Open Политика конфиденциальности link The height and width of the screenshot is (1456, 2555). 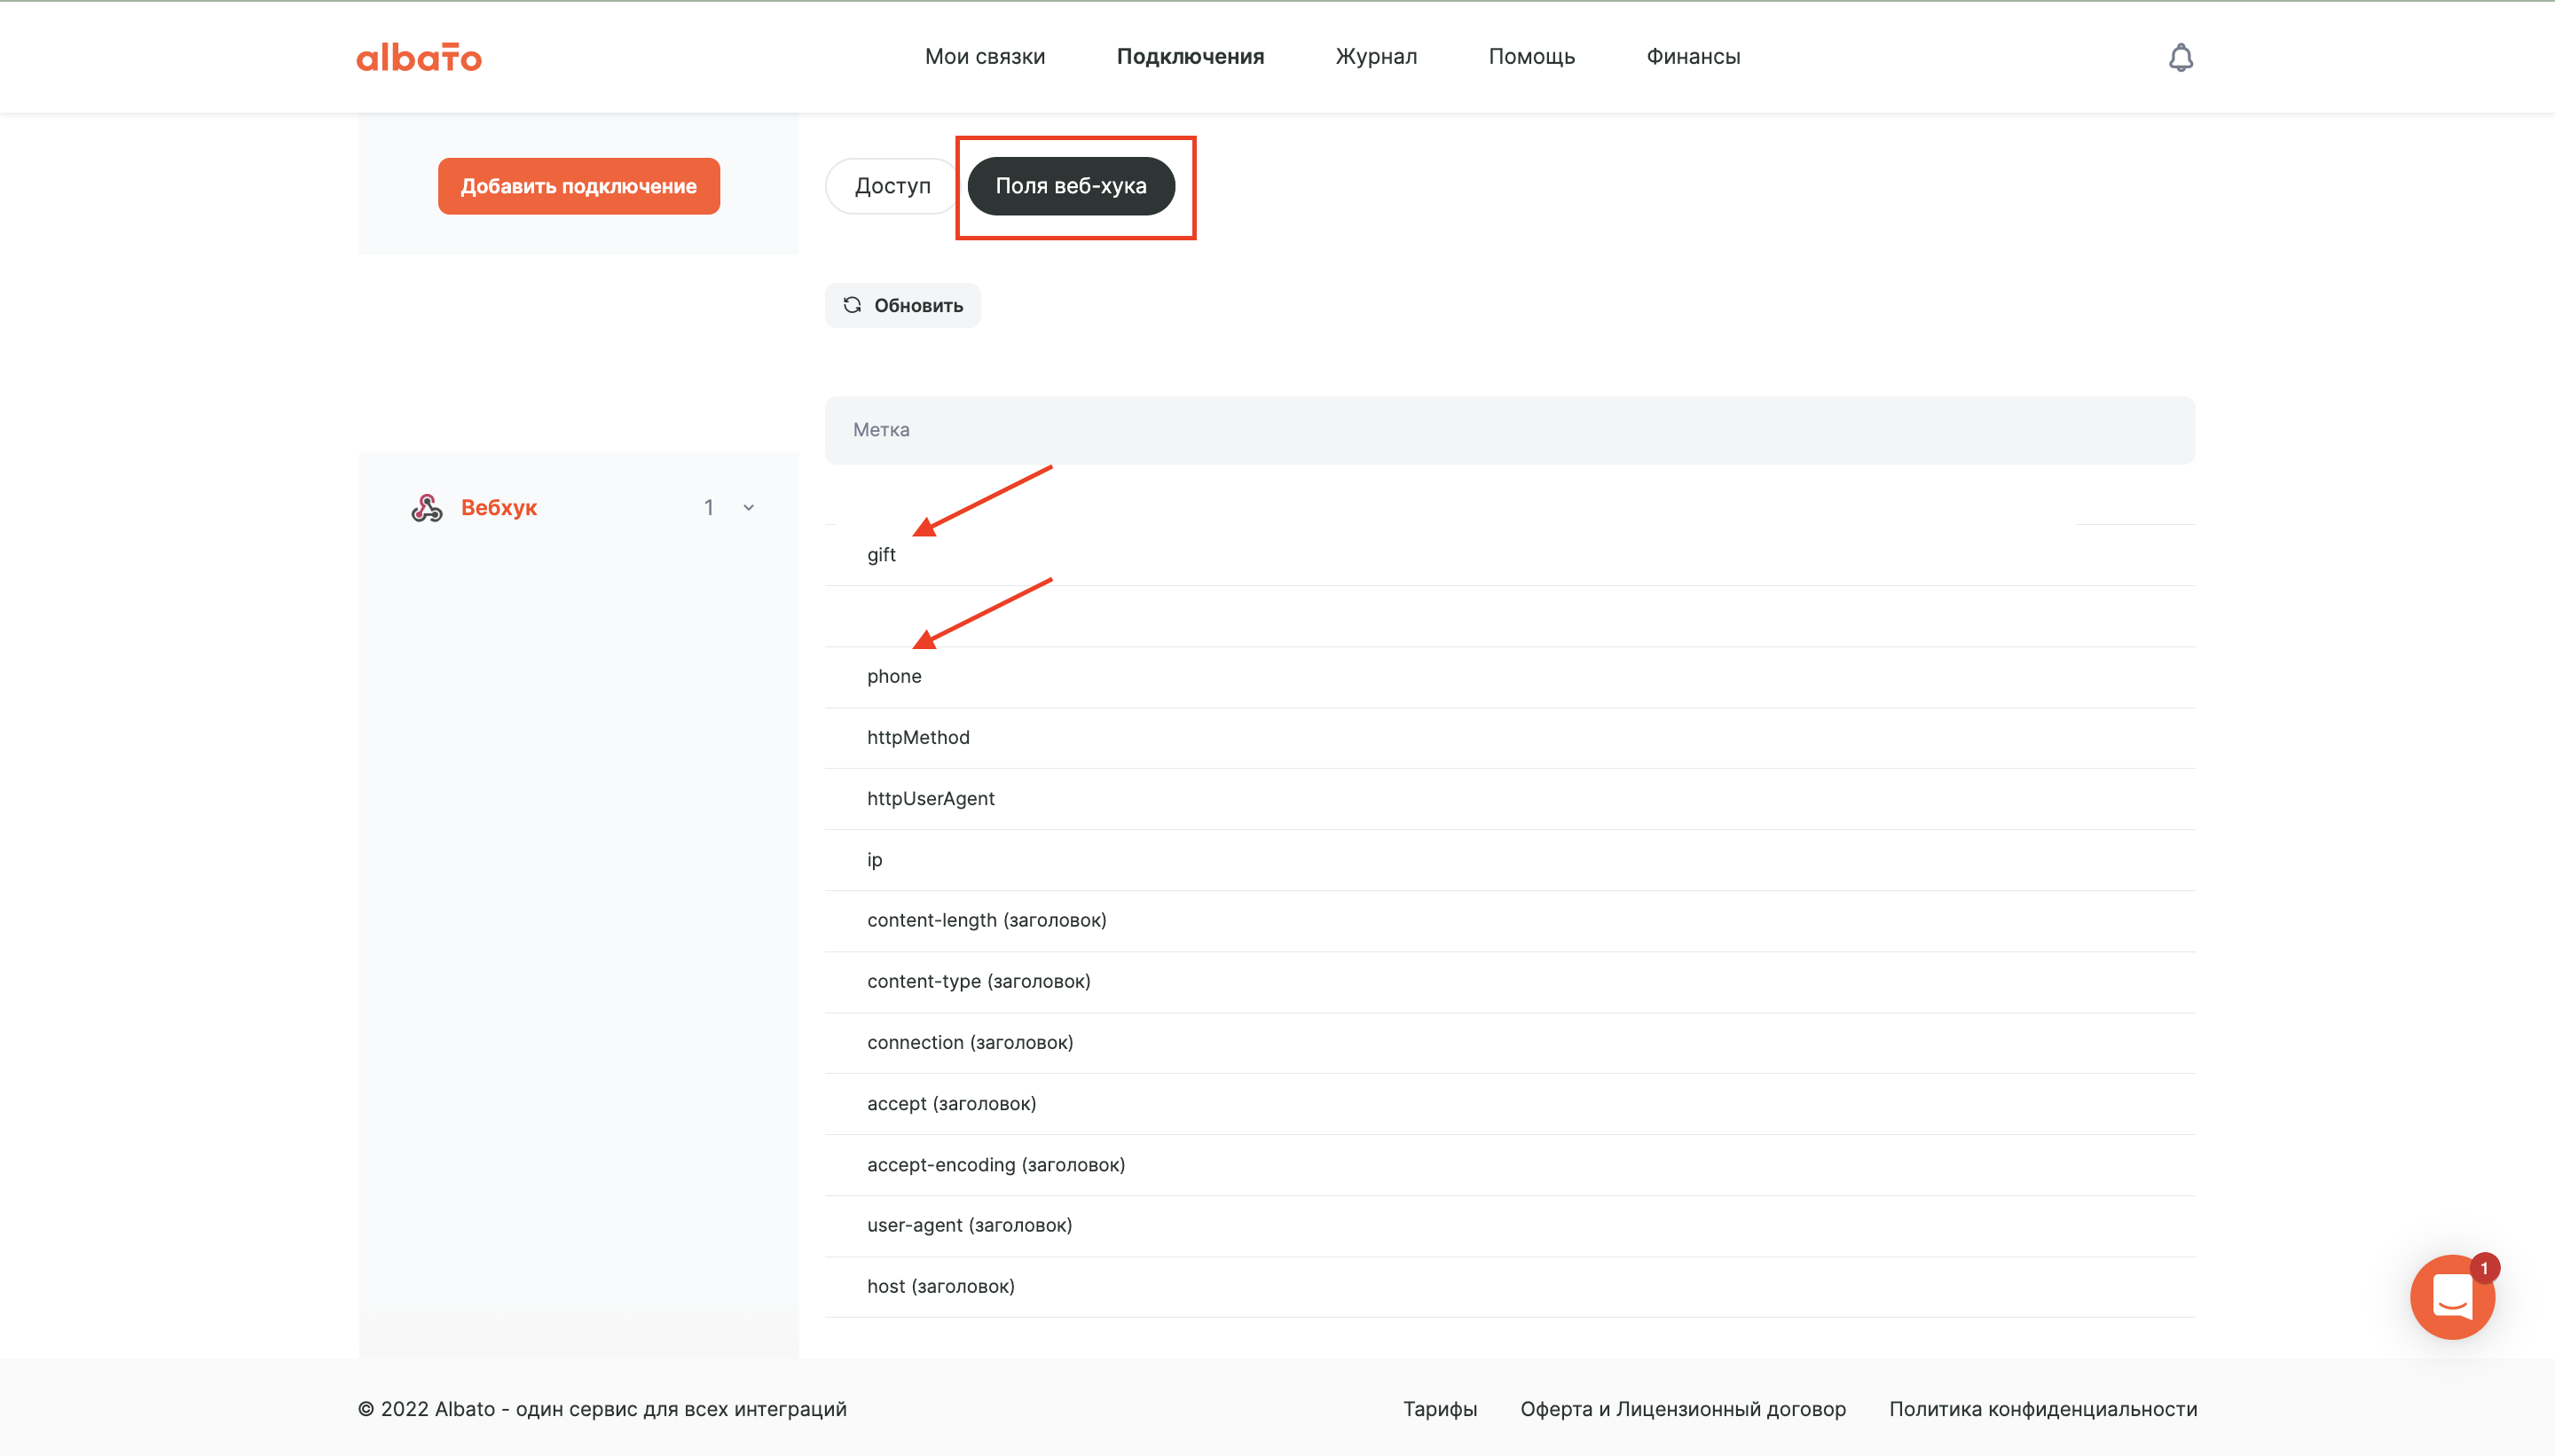pos(2043,1409)
